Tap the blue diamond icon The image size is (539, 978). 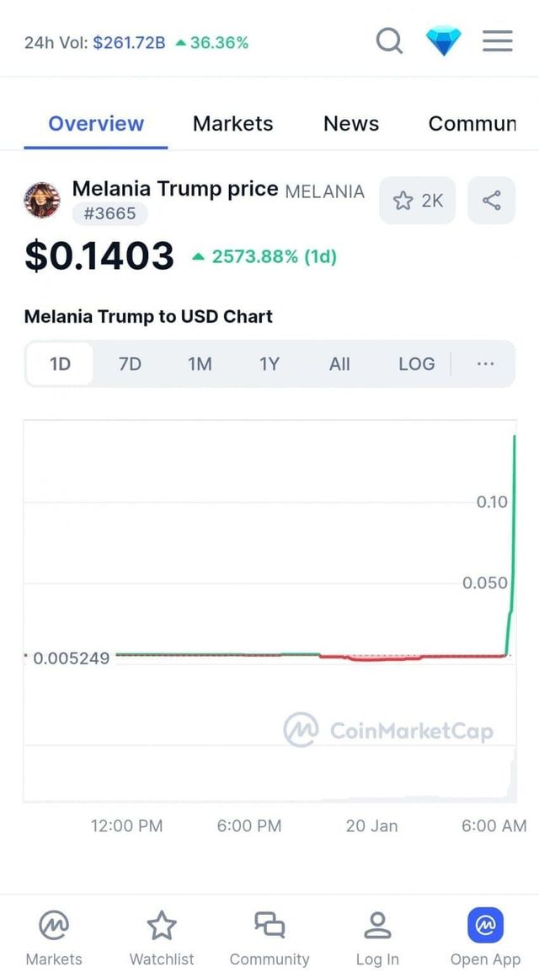[x=443, y=41]
